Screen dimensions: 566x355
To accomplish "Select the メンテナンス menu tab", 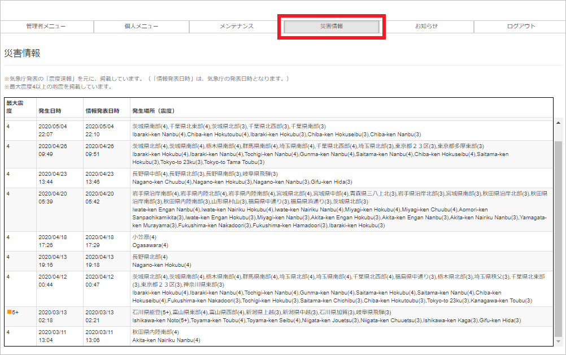I will pos(236,27).
